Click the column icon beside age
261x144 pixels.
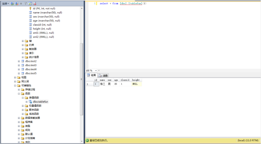tap(30, 21)
